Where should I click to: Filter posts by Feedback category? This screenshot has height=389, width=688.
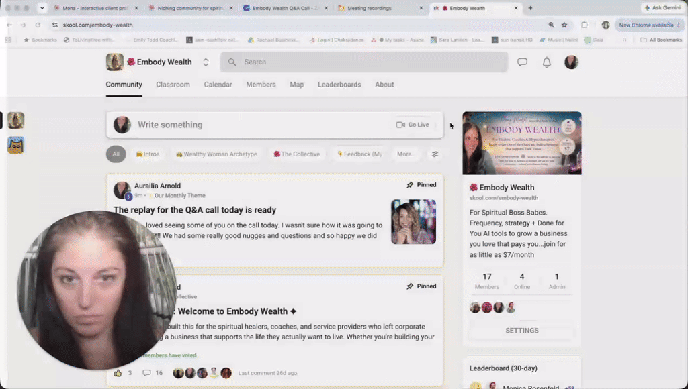coord(359,154)
